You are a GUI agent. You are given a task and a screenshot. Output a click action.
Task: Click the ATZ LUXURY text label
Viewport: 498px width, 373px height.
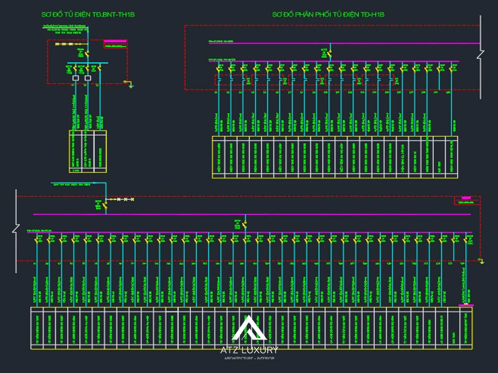point(248,350)
